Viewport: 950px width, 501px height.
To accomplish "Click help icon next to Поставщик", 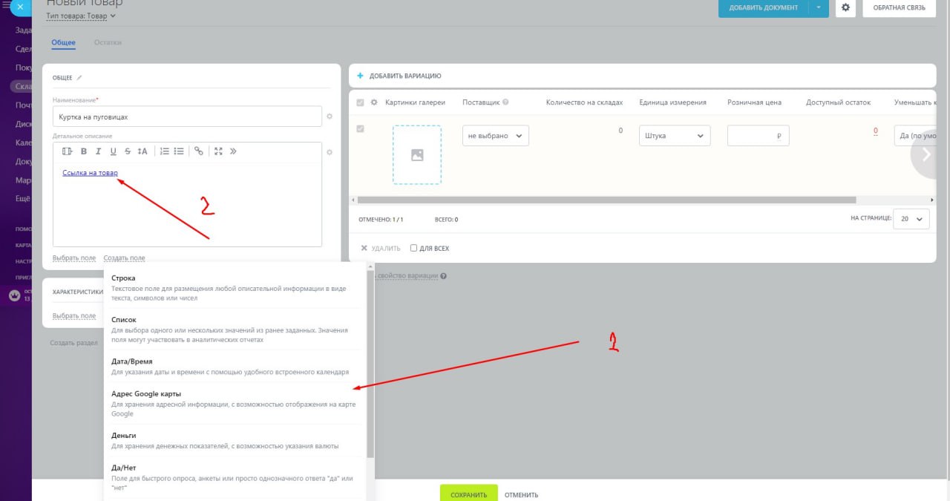I will point(505,102).
